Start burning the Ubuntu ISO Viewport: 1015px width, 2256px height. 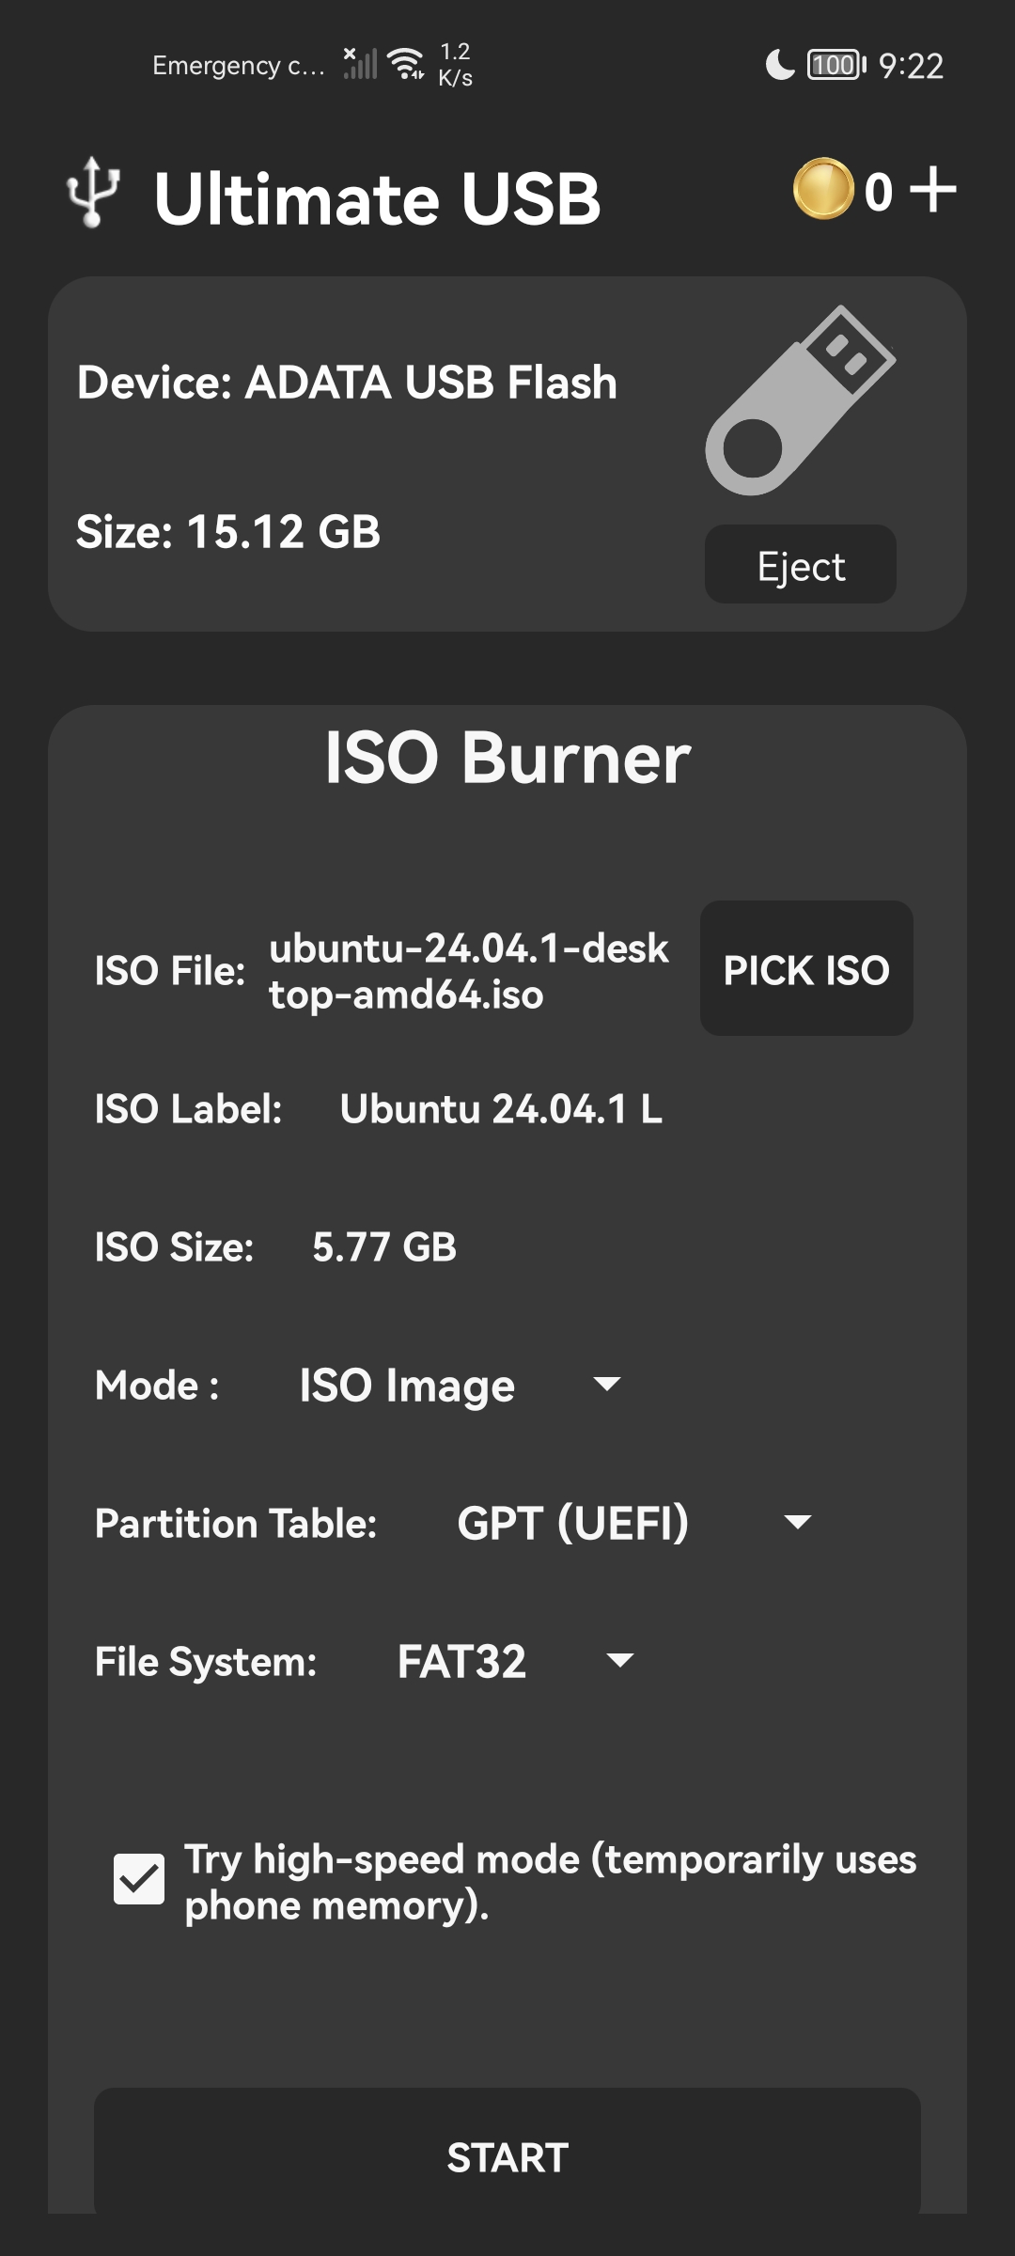click(x=507, y=2158)
